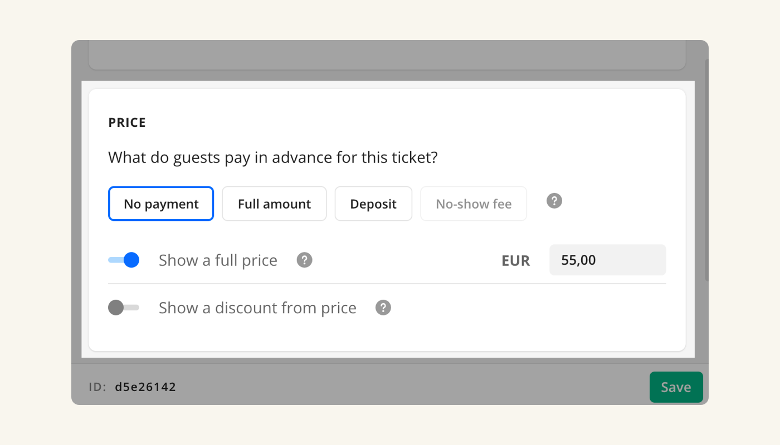
Task: Disable the Show a full price toggle
Action: [x=124, y=260]
